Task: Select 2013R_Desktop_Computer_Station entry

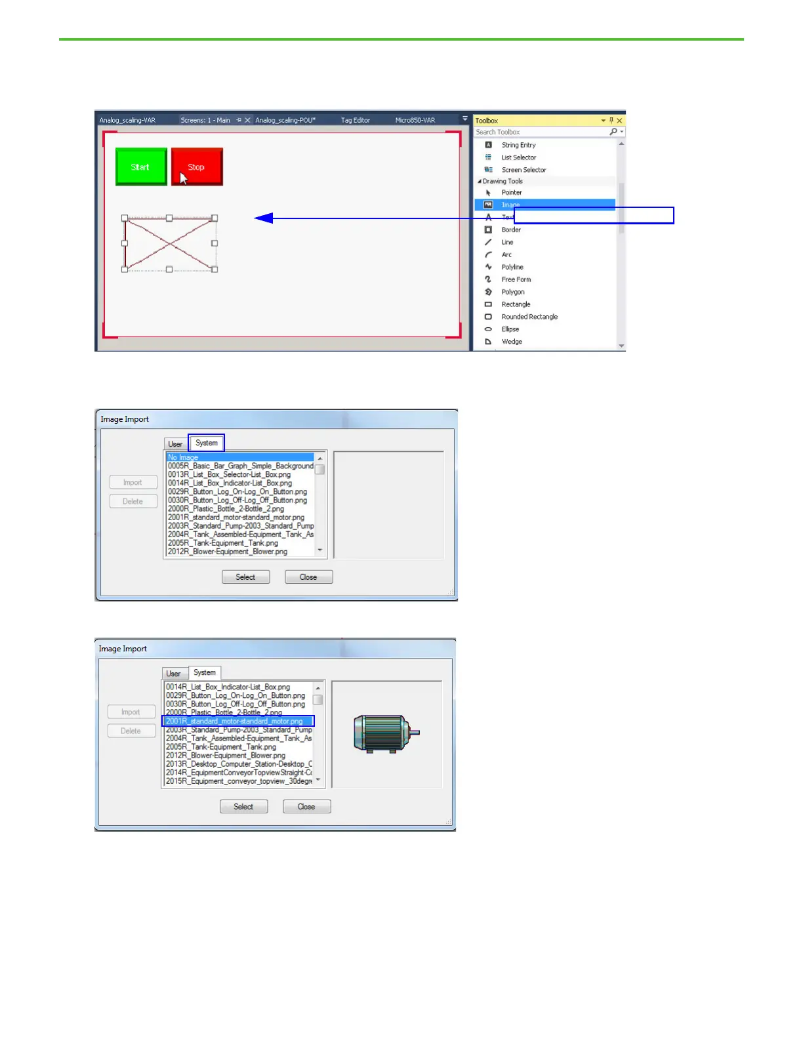Action: (x=238, y=764)
